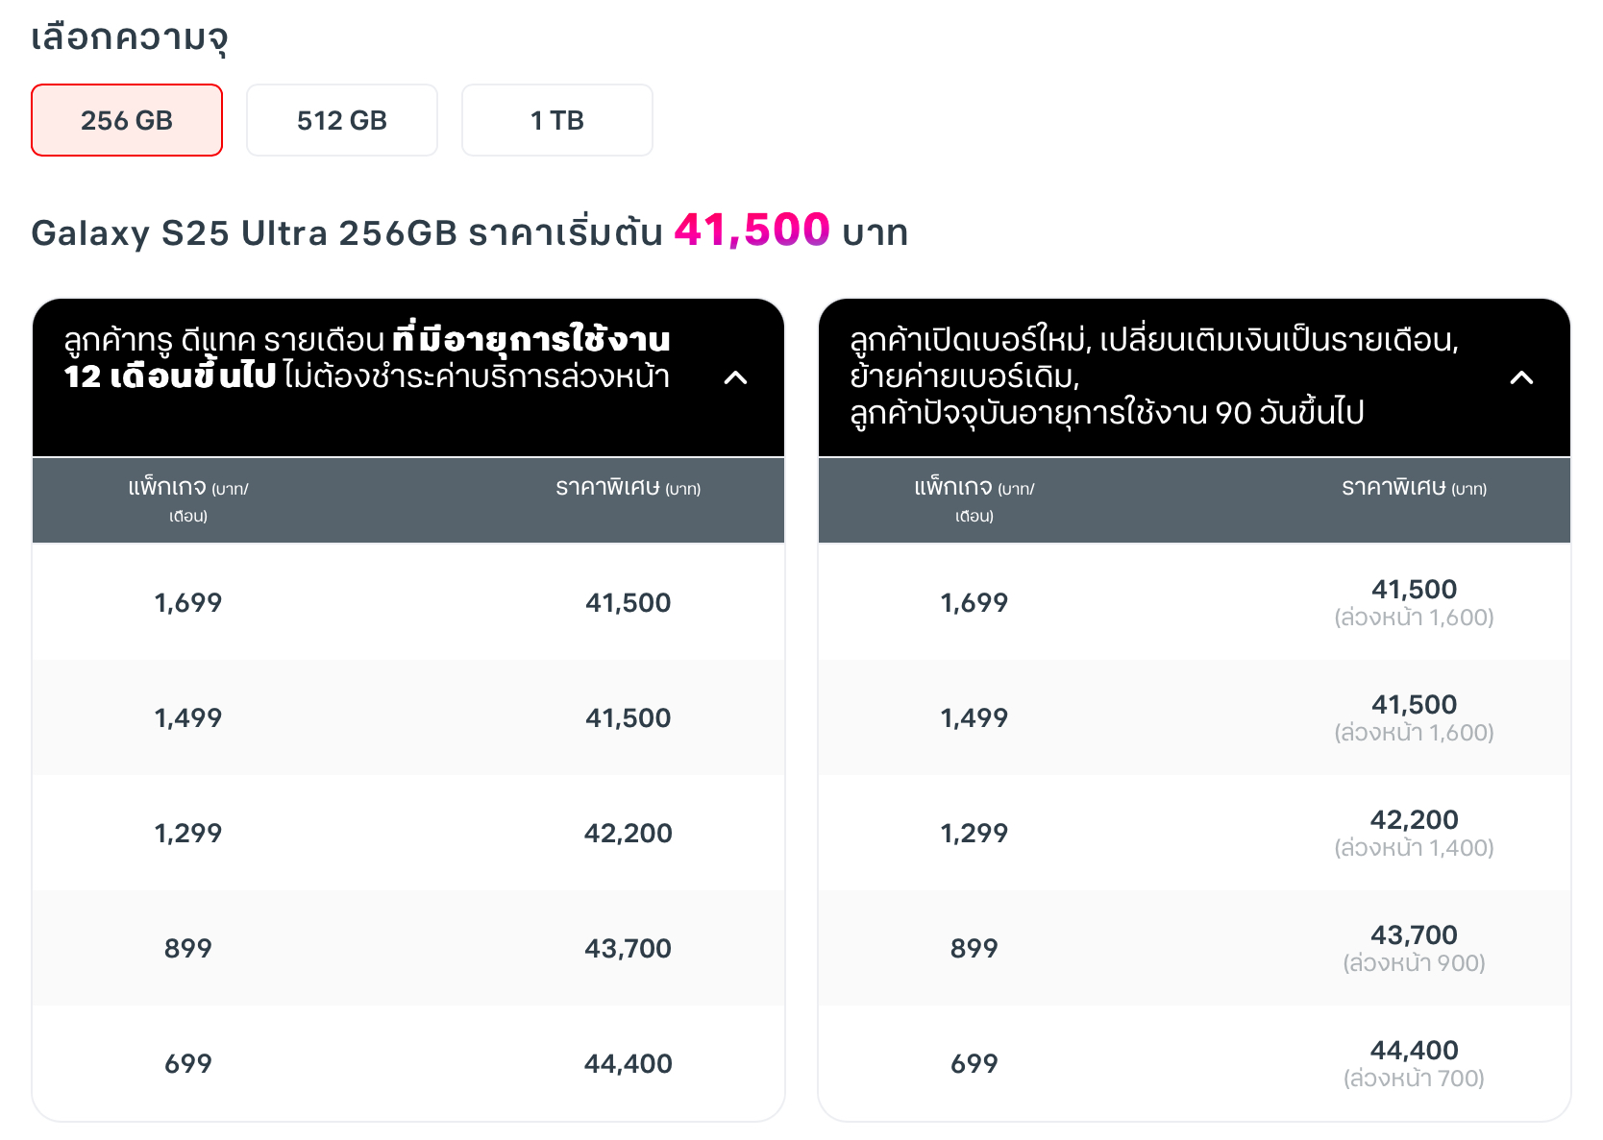Select the 1,299 package in right table
Viewport: 1603px width, 1140px height.
[974, 833]
